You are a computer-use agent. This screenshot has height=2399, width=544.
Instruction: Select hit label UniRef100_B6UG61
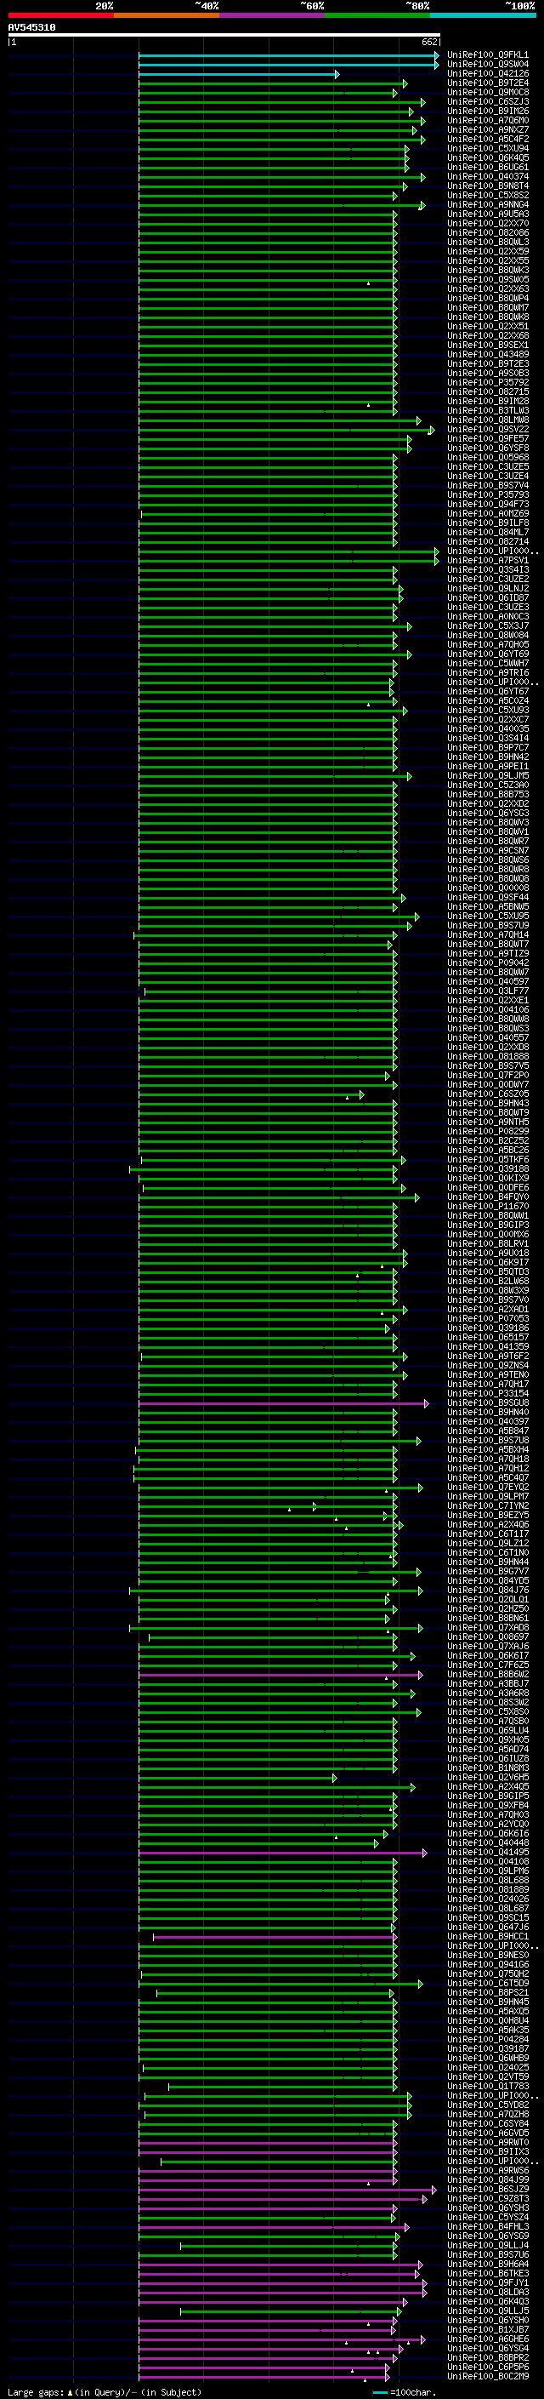(487, 168)
